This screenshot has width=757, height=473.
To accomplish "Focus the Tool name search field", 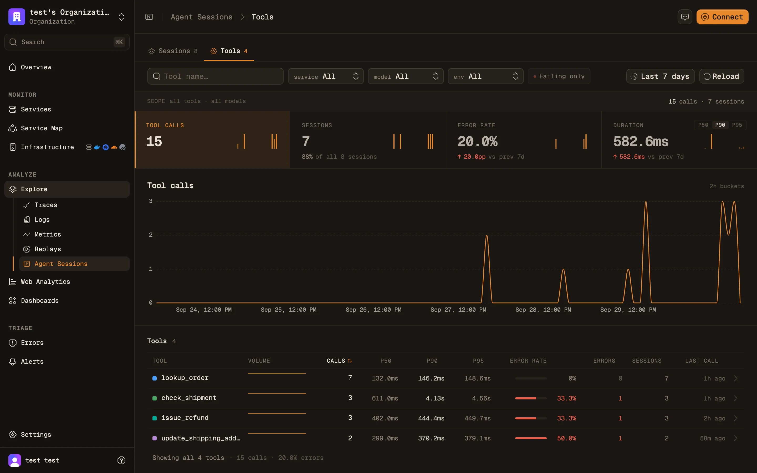I will tap(216, 76).
